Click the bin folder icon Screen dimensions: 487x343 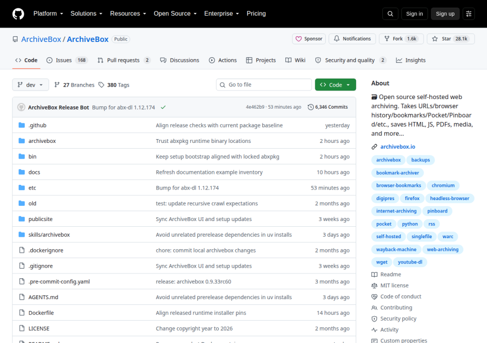[21, 156]
